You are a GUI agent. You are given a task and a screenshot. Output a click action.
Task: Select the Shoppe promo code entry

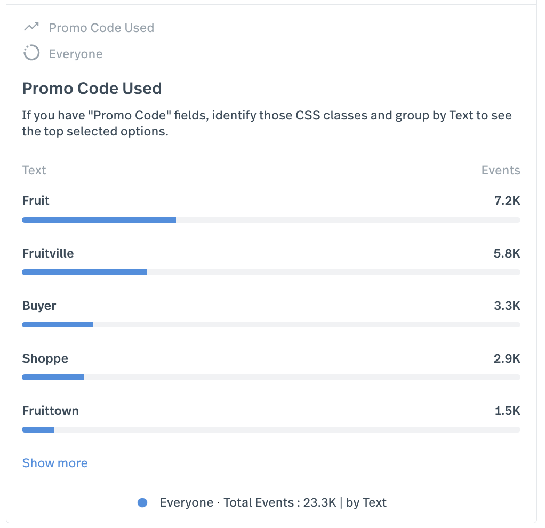click(45, 358)
